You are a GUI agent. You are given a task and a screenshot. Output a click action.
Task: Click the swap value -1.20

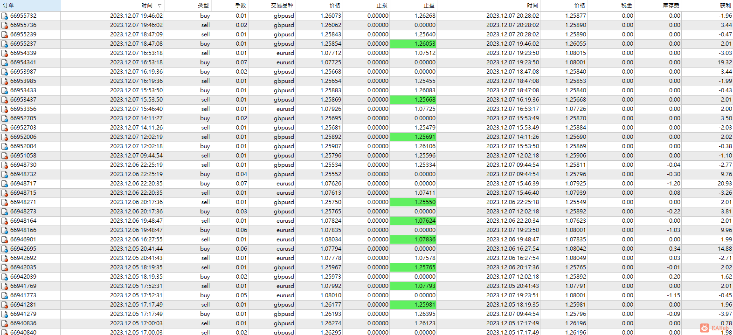pos(673,184)
